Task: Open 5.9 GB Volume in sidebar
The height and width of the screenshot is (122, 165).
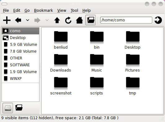Action: [x=20, y=45]
